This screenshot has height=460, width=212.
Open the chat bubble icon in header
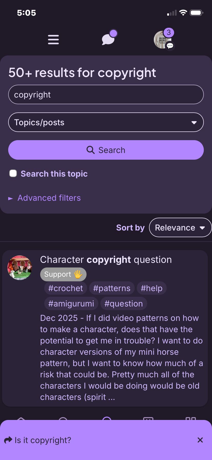coord(109,39)
